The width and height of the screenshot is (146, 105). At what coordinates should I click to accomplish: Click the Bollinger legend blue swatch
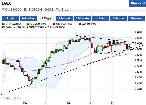[3, 27]
